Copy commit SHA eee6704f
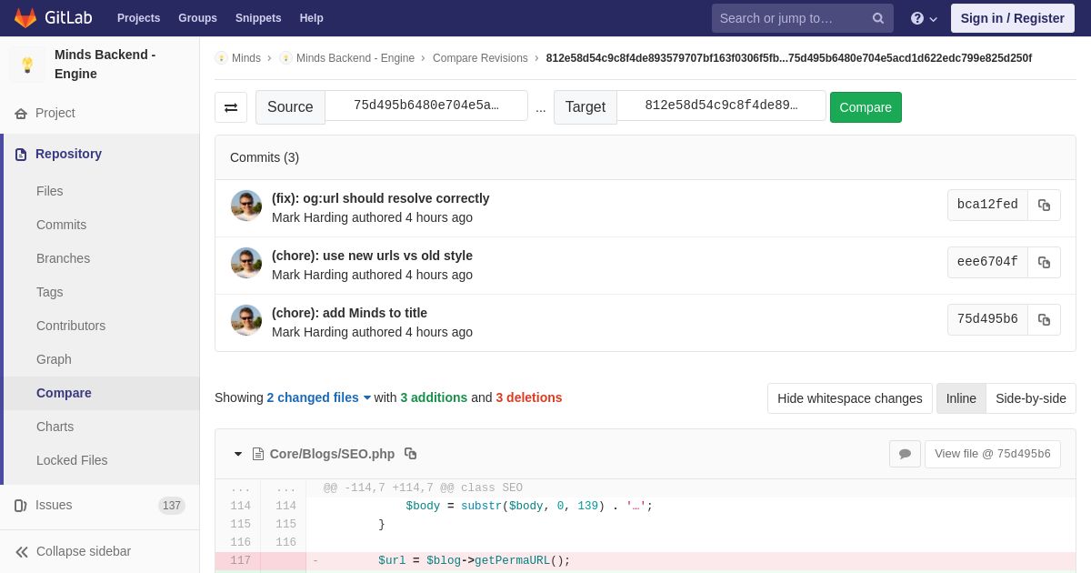The image size is (1091, 573). coord(1044,263)
